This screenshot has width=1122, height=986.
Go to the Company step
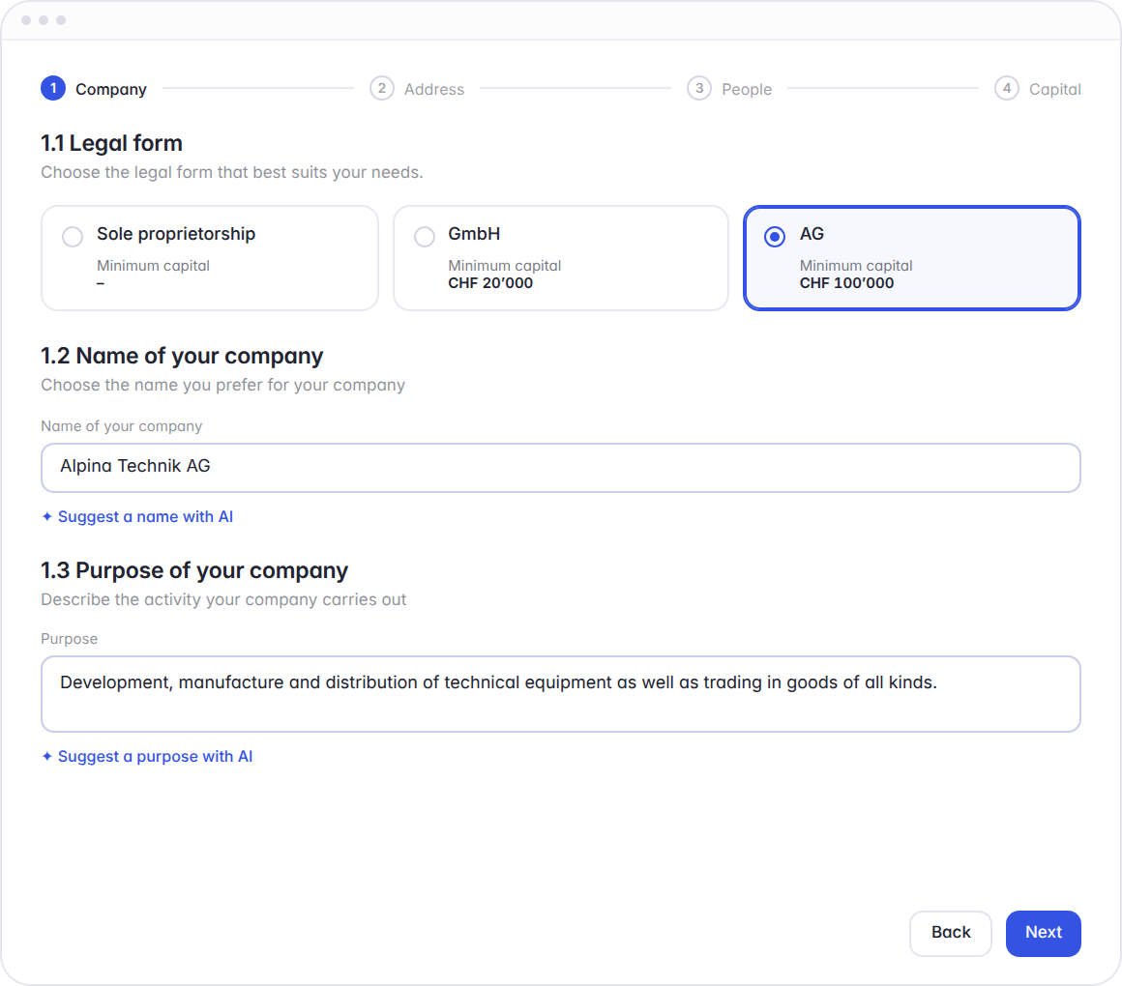coord(94,89)
